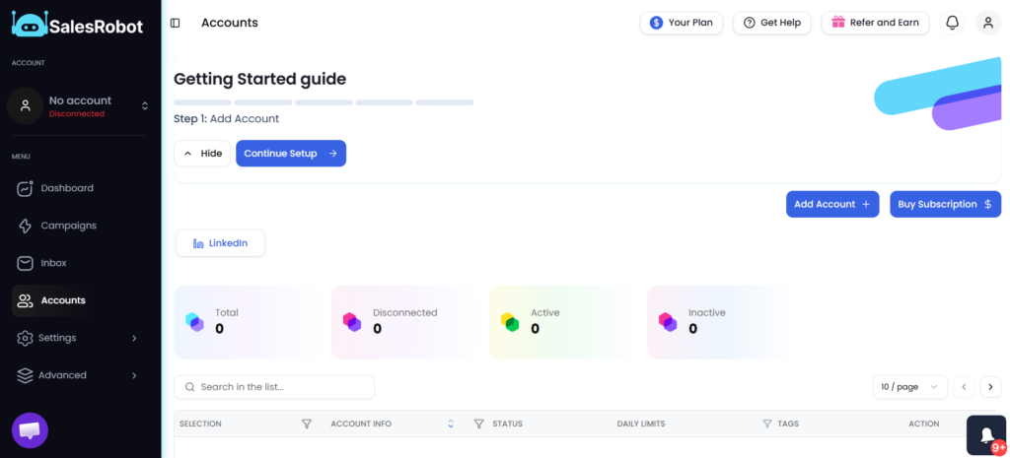The width and height of the screenshot is (1010, 458).
Task: Expand the Settings submenu arrow
Action: tap(134, 339)
